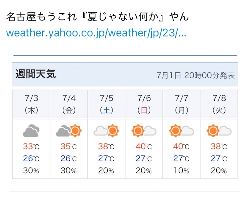This screenshot has height=204, width=250.
Task: Select the 7/4 (金) date header
Action: coord(69,104)
